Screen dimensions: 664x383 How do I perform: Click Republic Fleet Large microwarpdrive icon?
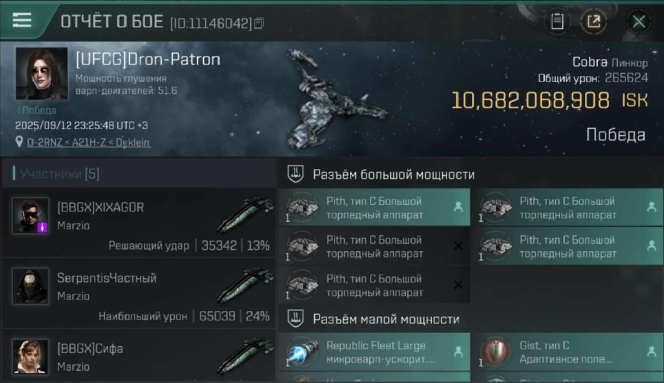click(x=302, y=352)
